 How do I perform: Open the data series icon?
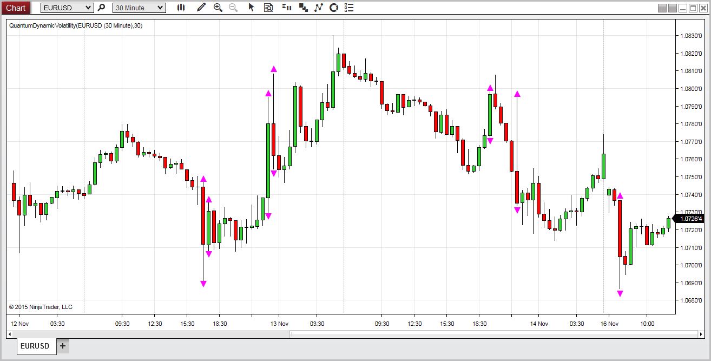(303, 8)
